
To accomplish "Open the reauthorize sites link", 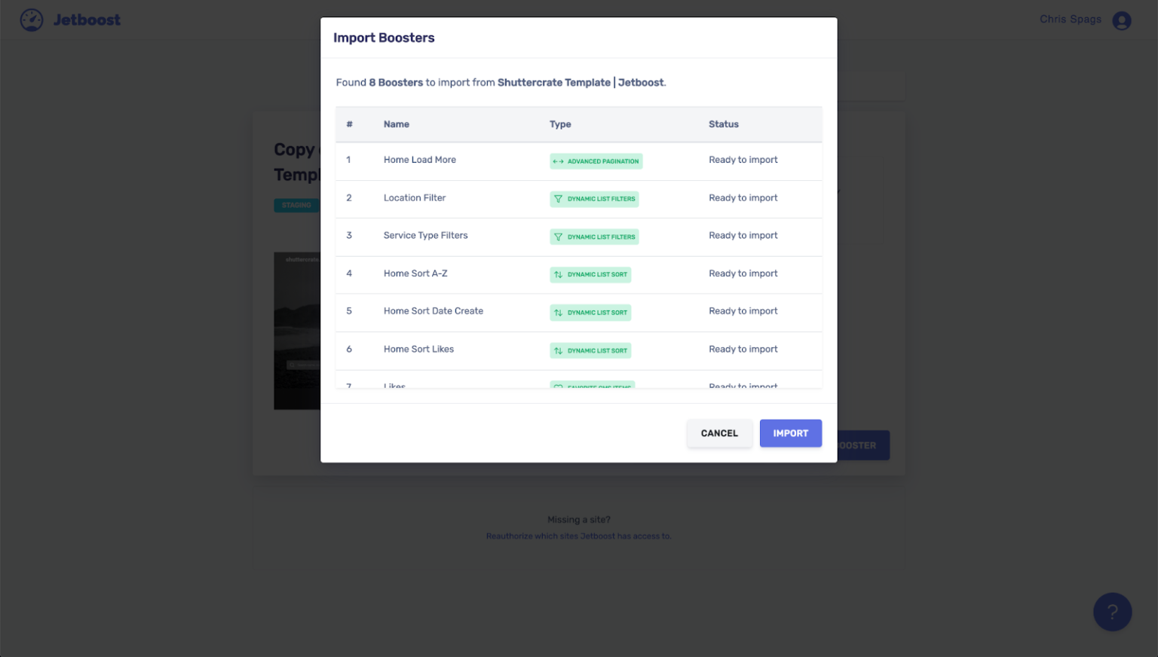I will click(x=578, y=536).
